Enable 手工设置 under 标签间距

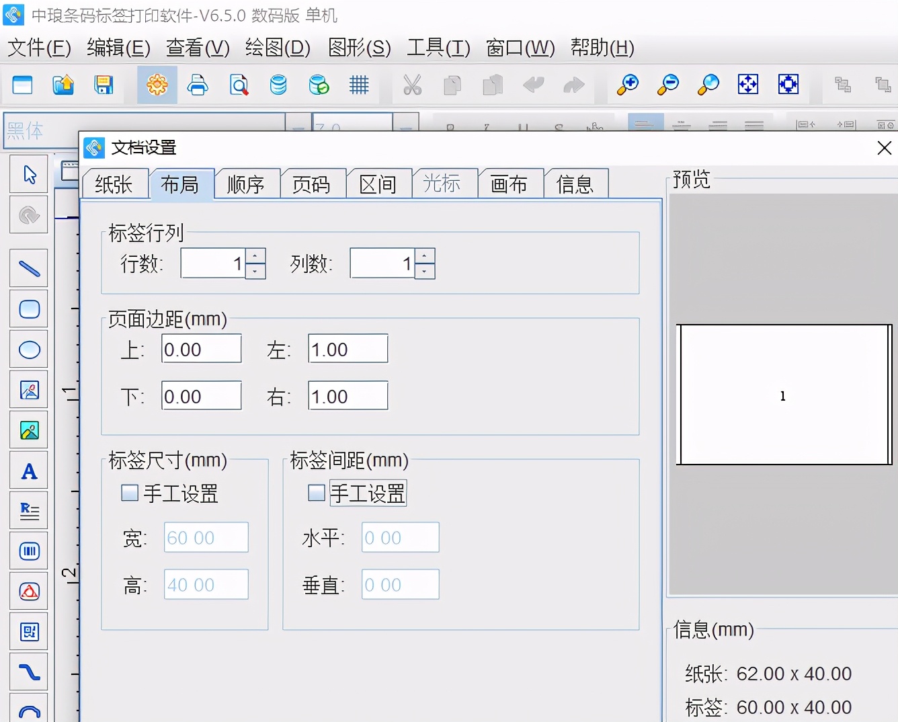(x=317, y=493)
